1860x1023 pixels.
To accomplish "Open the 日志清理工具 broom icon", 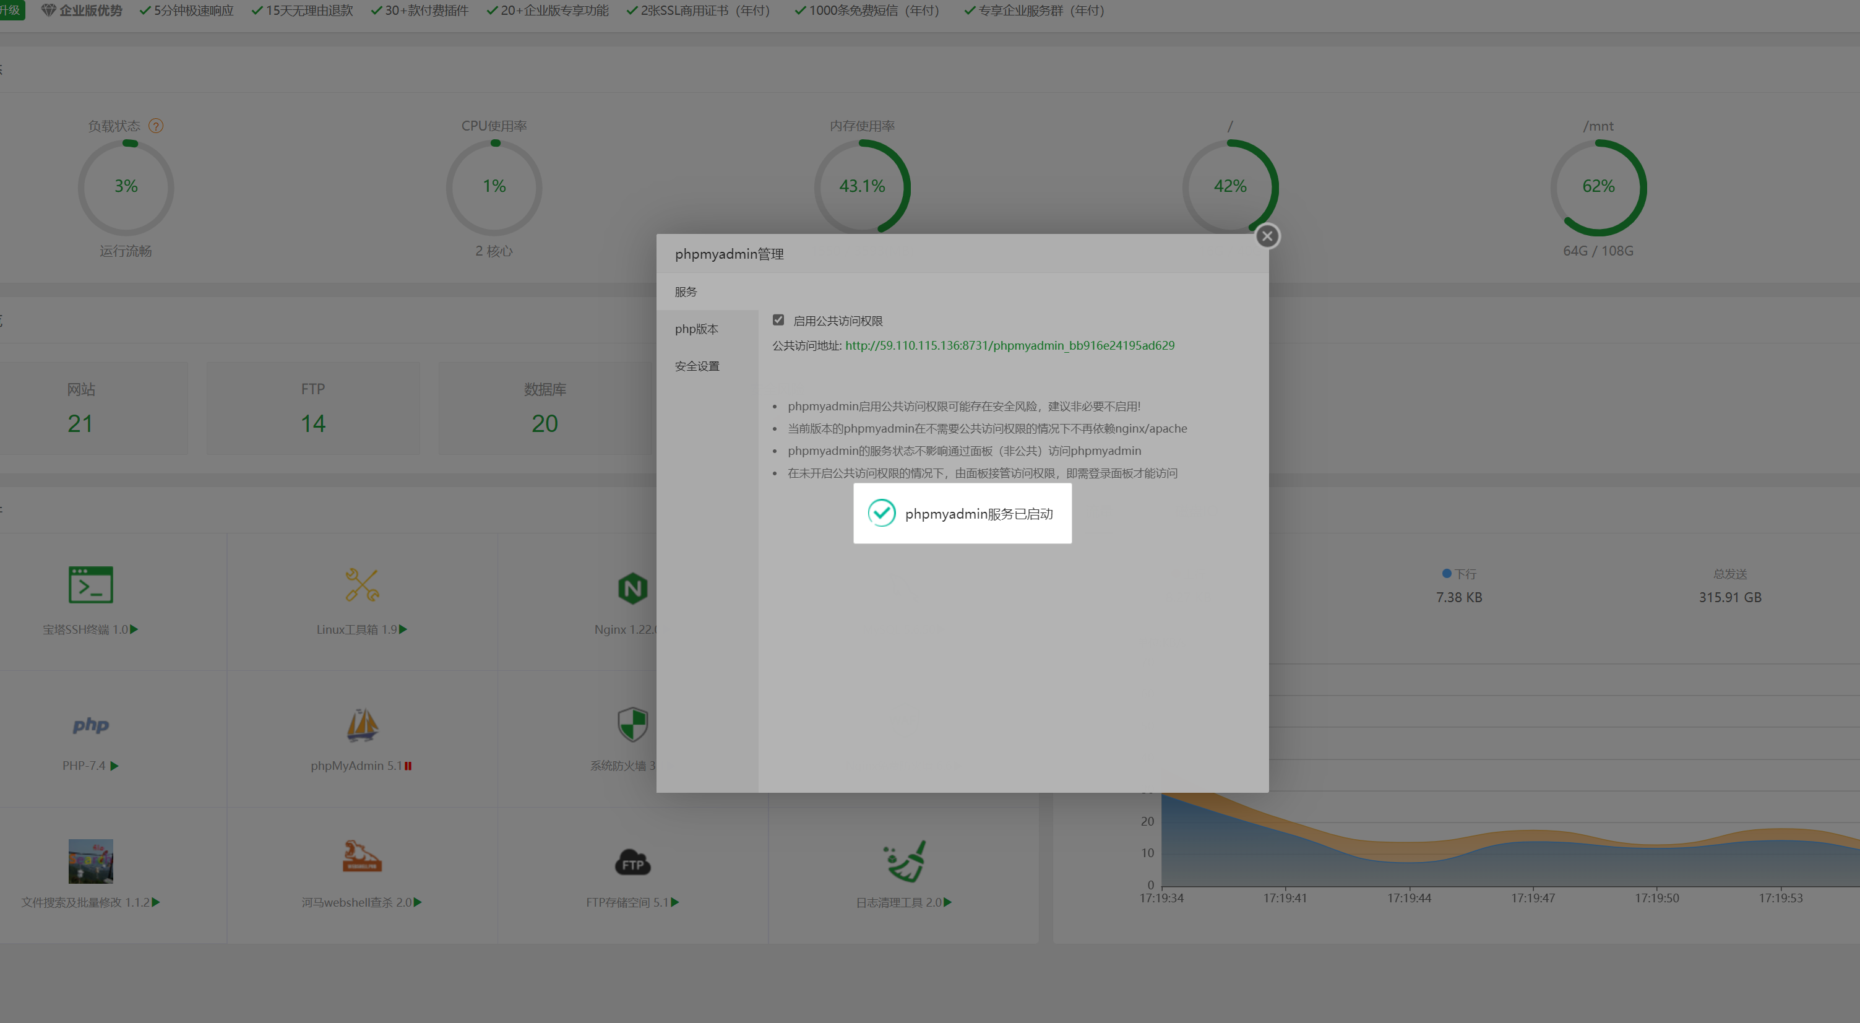I will point(904,861).
